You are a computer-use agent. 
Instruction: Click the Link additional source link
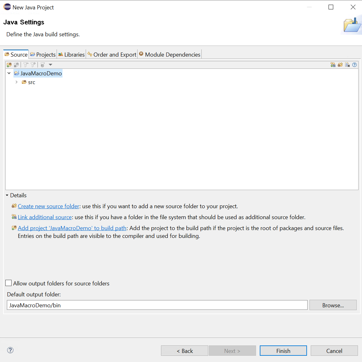(45, 217)
